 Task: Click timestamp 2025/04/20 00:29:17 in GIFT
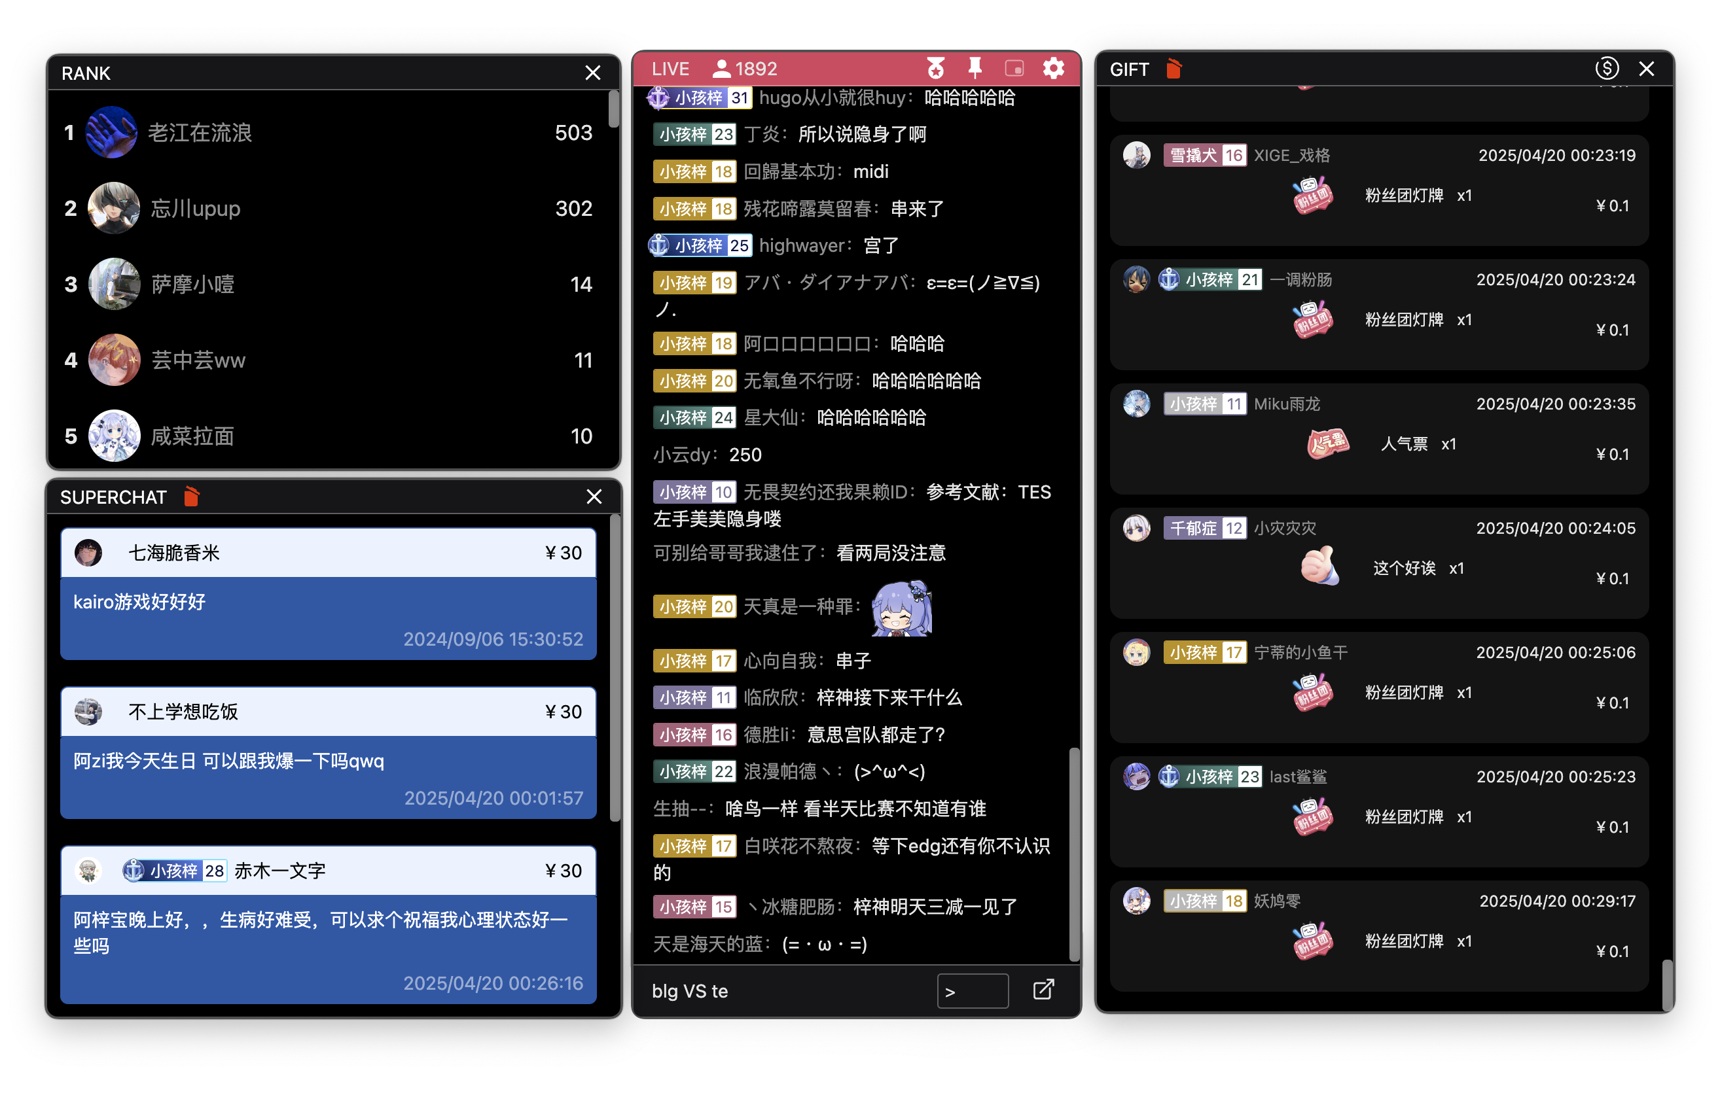pyautogui.click(x=1556, y=900)
